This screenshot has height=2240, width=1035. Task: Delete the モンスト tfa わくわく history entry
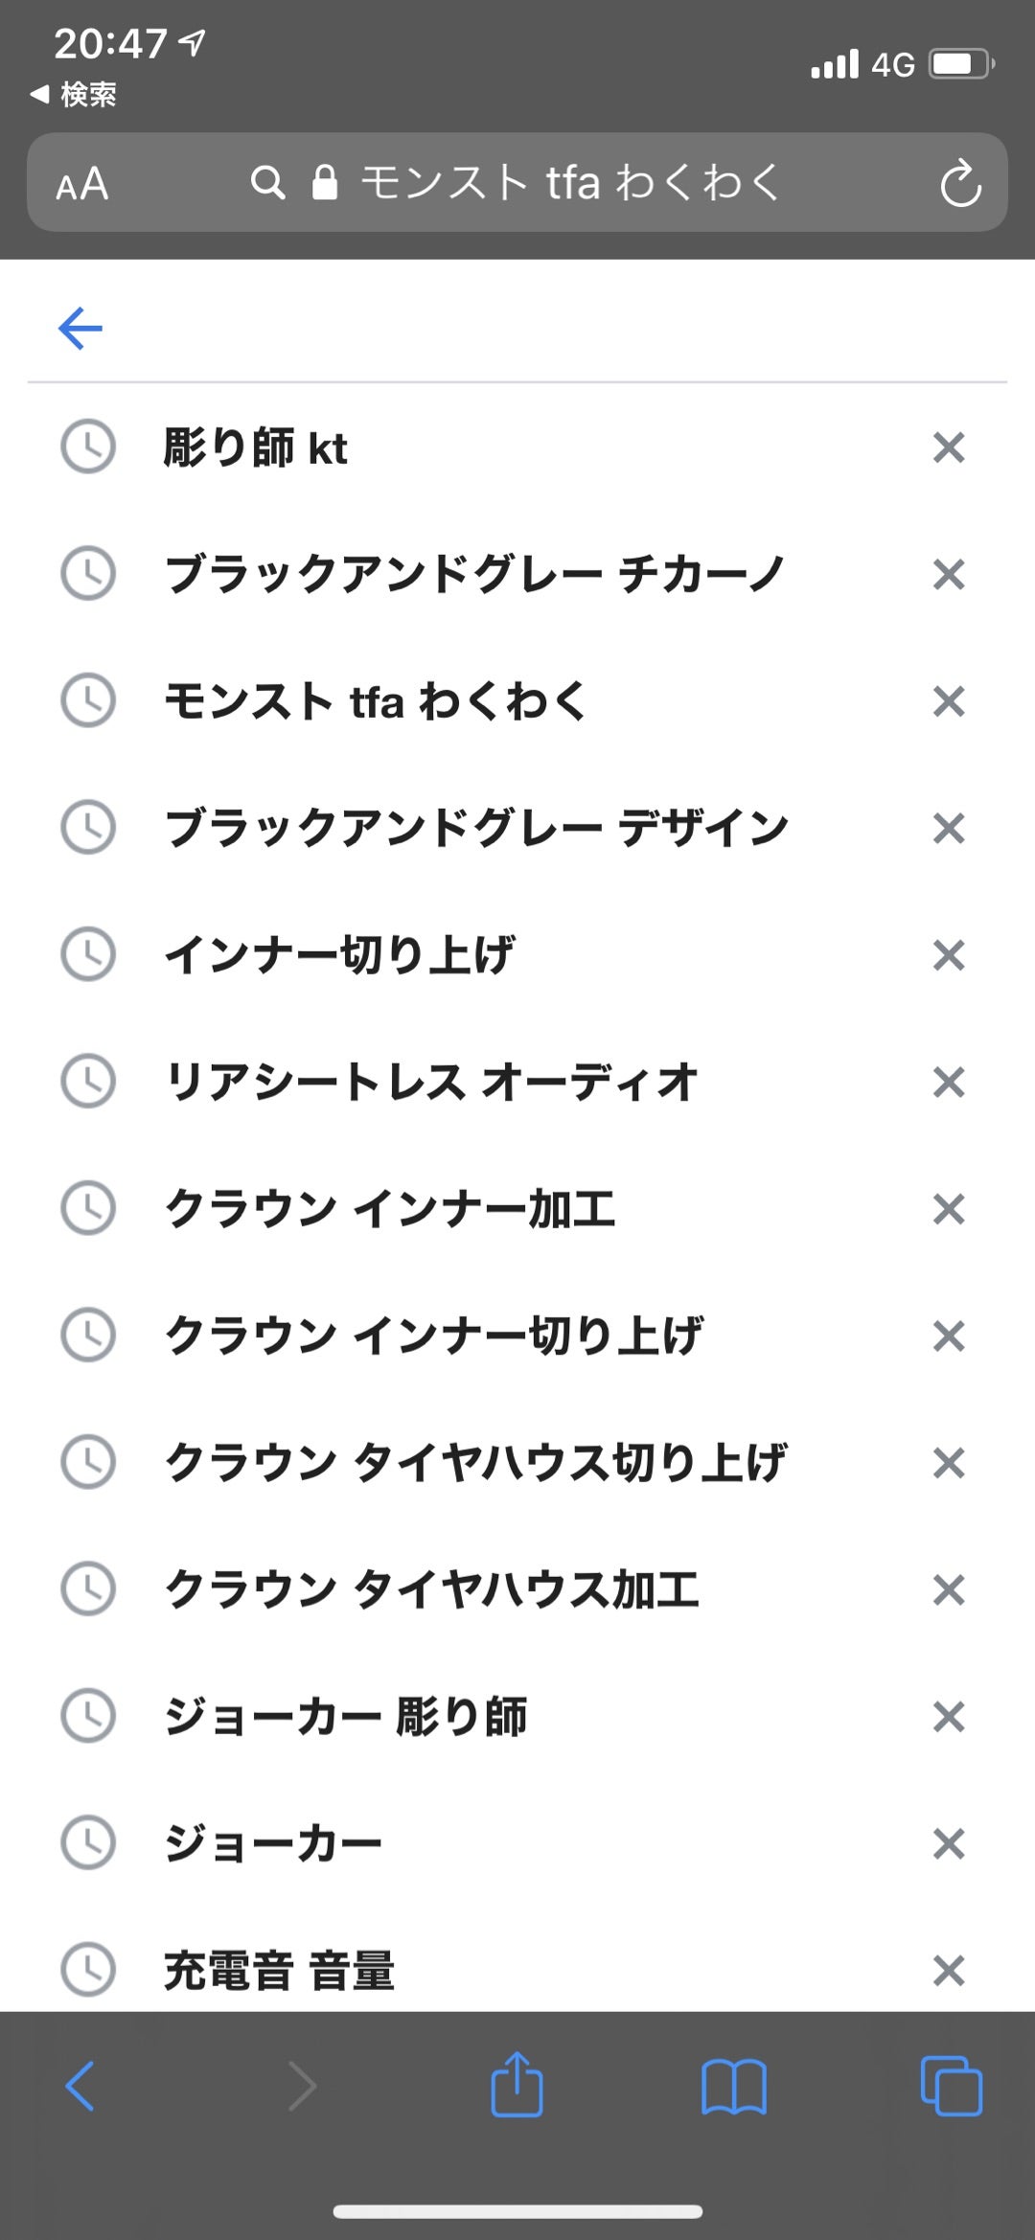click(948, 701)
